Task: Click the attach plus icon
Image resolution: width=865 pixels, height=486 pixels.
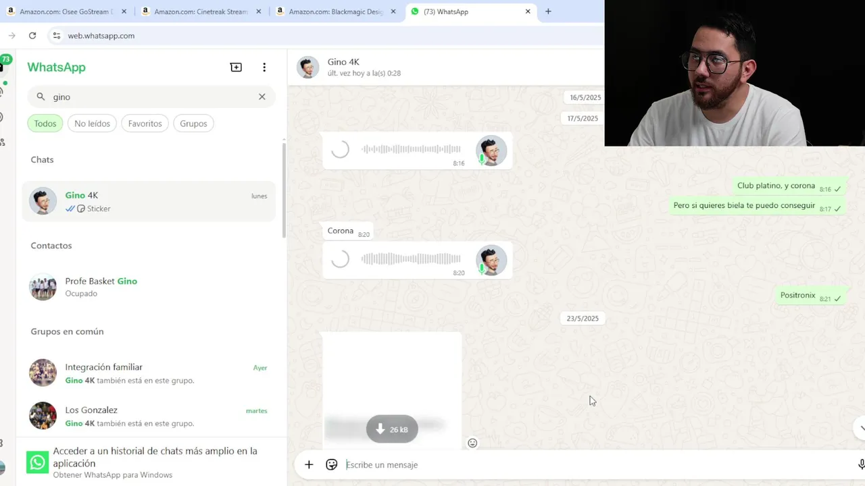Action: [309, 464]
